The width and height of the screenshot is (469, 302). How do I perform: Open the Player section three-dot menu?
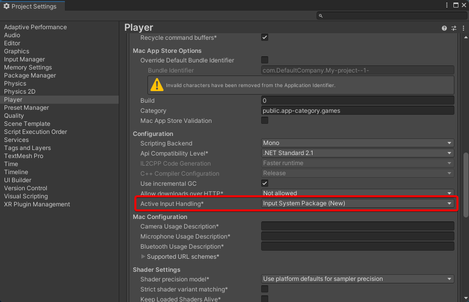tap(463, 28)
